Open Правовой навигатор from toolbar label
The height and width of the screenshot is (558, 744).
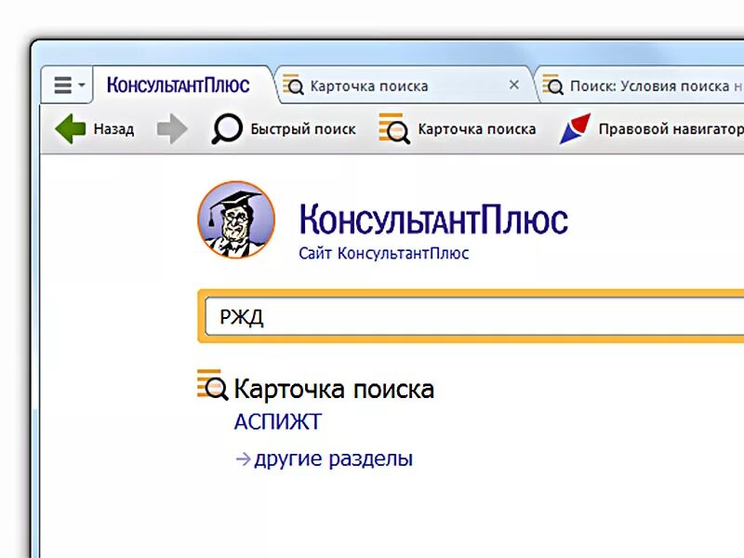point(671,129)
